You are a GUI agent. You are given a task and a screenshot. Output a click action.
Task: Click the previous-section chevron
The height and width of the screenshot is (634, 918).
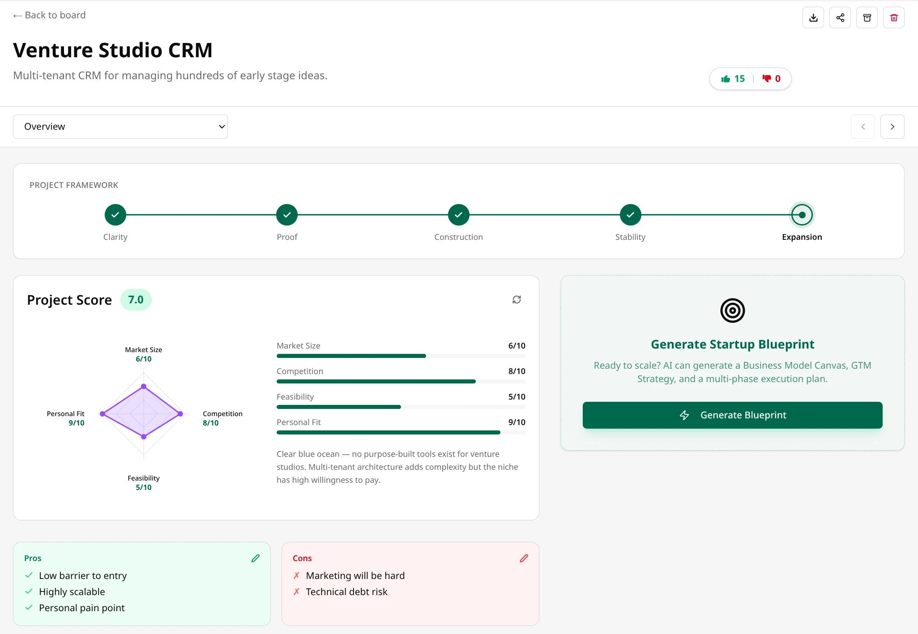pyautogui.click(x=862, y=126)
